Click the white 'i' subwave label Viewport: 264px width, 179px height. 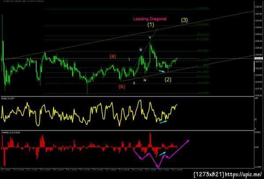(129, 59)
